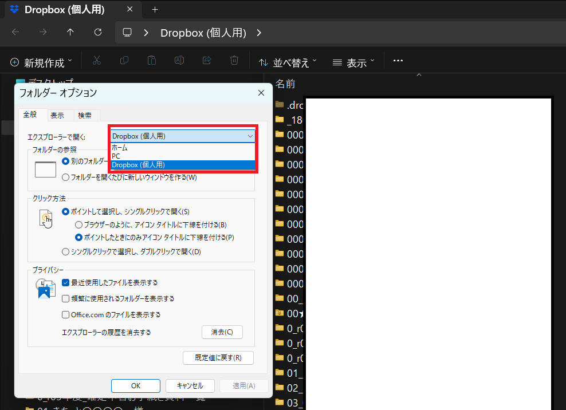Uncheck 最近使用したファイルを表示する checkbox
The height and width of the screenshot is (410, 566).
66,283
